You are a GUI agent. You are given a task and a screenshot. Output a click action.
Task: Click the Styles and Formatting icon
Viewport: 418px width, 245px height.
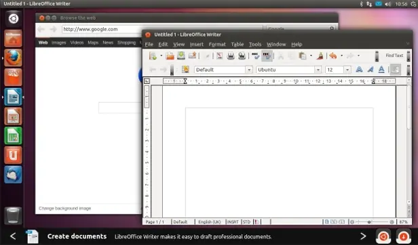[x=185, y=70]
